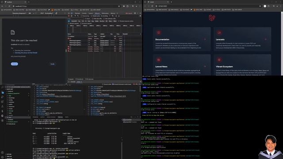This screenshot has width=283, height=159.
Task: Open the Laracasts card on Laravel page
Action: point(242,39)
